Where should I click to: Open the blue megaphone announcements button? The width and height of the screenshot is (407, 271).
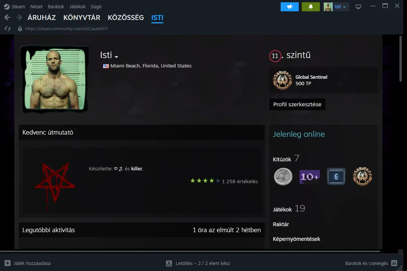290,7
